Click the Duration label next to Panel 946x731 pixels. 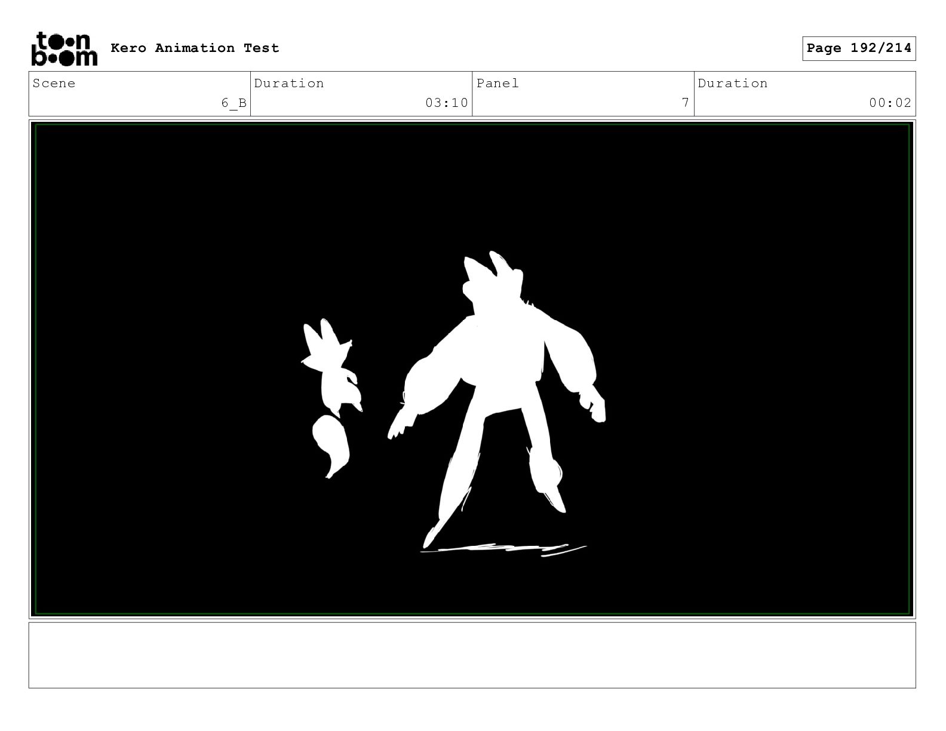tap(733, 83)
